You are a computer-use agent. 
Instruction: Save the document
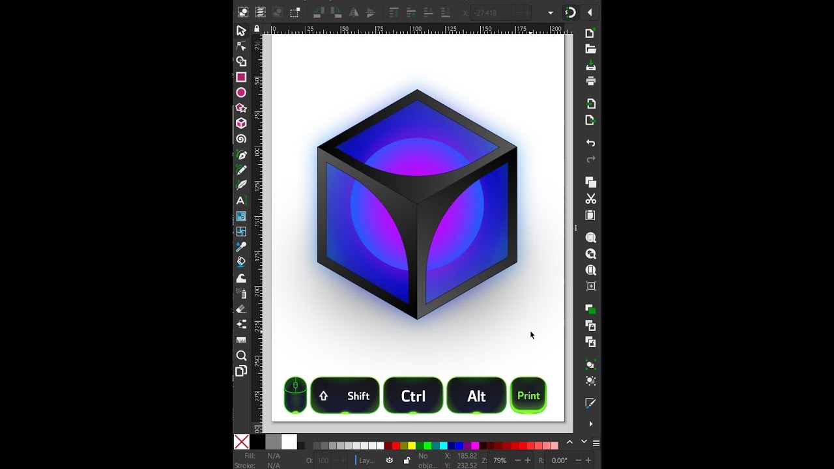[590, 66]
